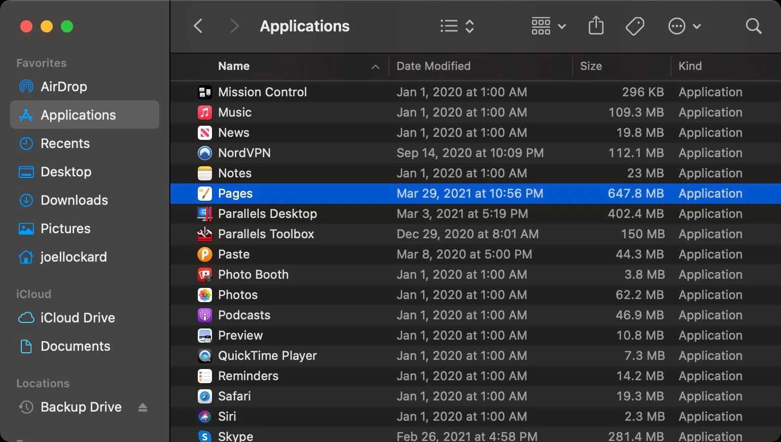Click the QuickTime Player app icon
The image size is (781, 442).
coord(204,356)
